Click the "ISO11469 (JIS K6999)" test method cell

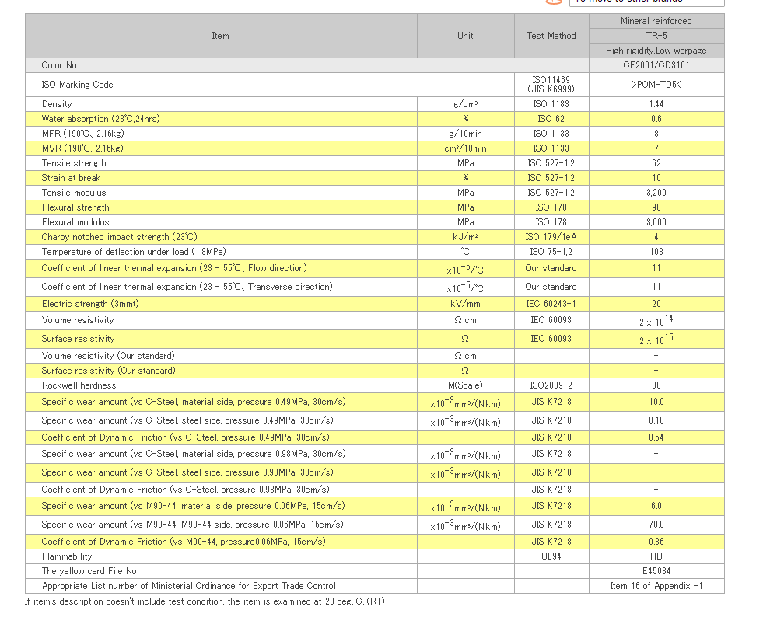click(551, 85)
